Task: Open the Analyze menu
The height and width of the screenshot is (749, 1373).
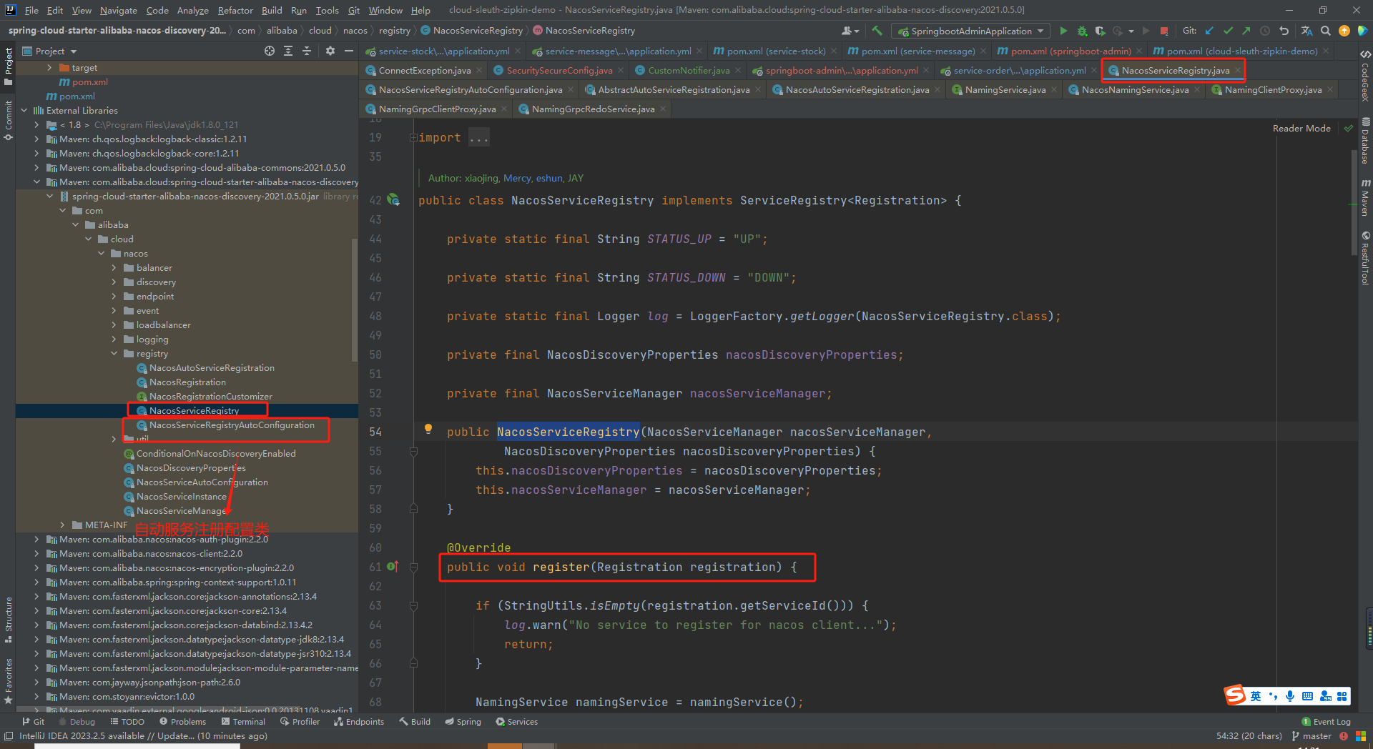Action: pyautogui.click(x=192, y=10)
